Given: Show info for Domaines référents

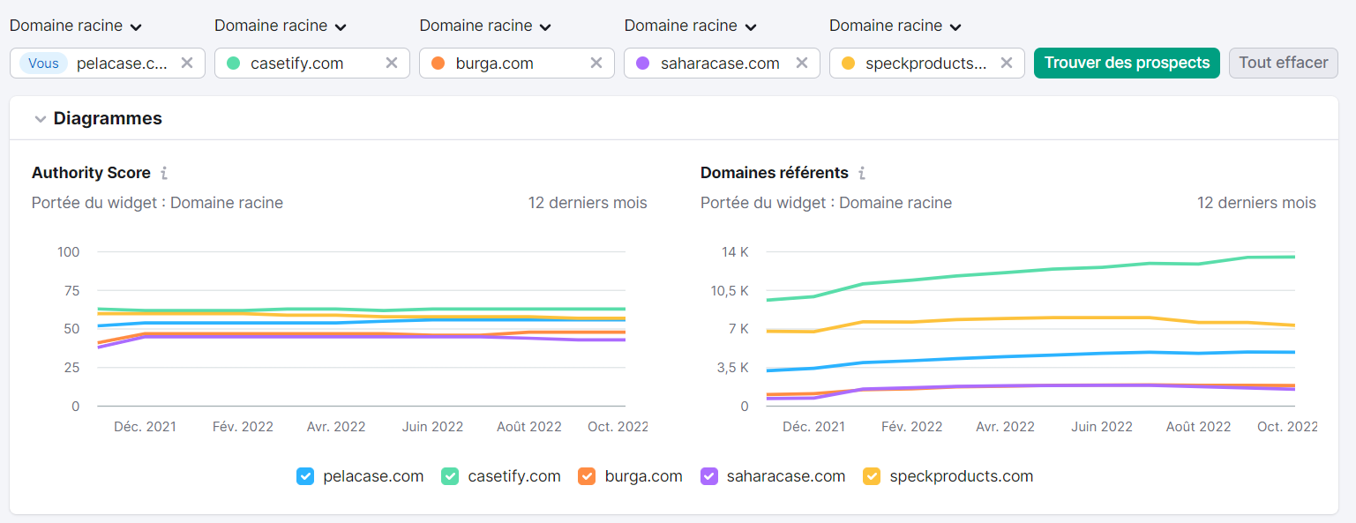Looking at the screenshot, I should click(862, 173).
